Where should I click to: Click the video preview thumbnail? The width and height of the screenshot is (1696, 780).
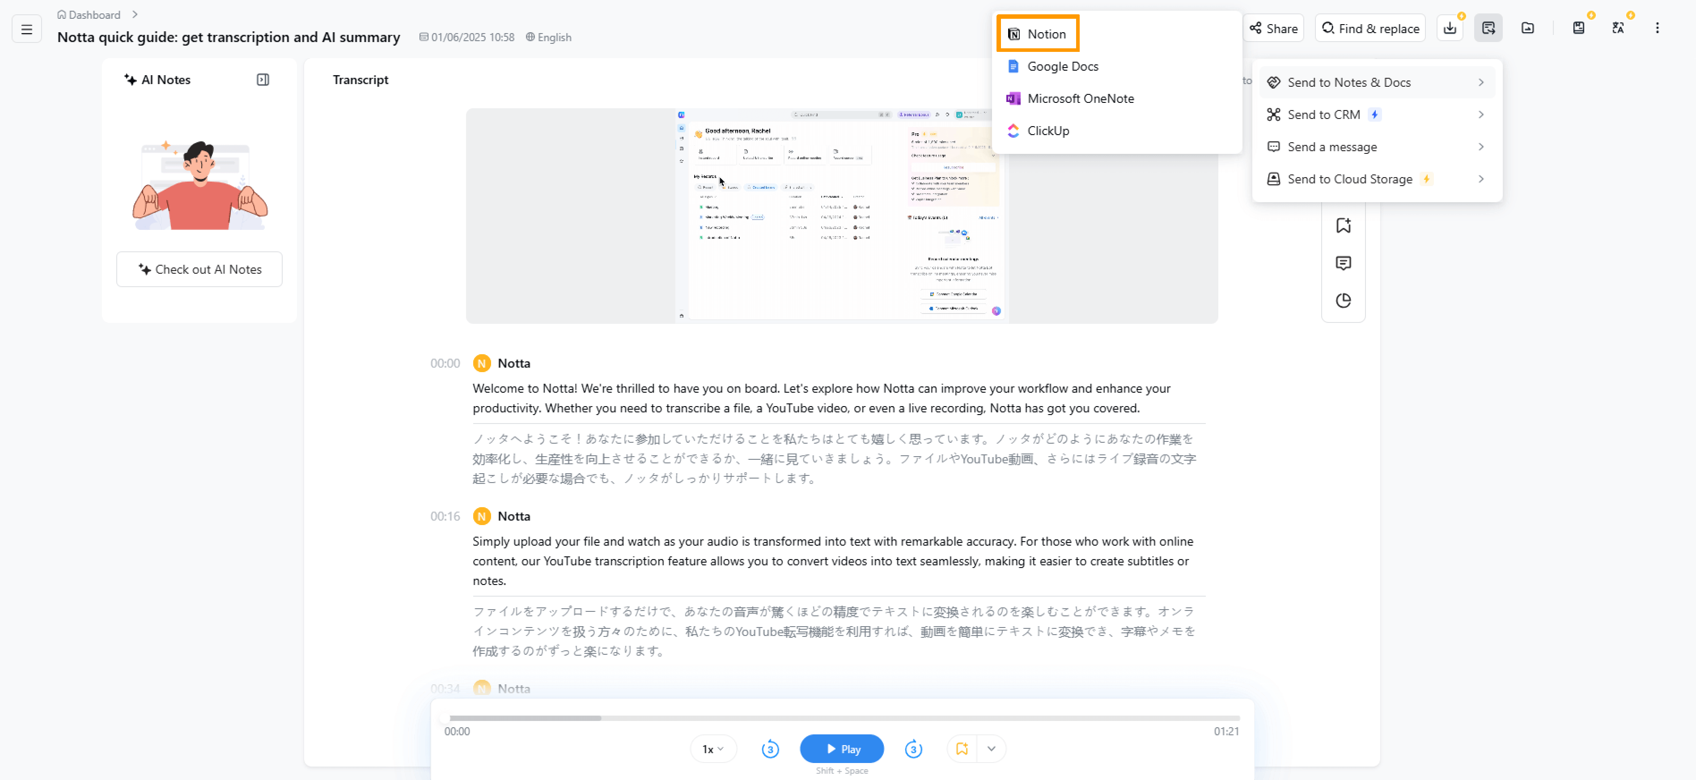pyautogui.click(x=841, y=216)
